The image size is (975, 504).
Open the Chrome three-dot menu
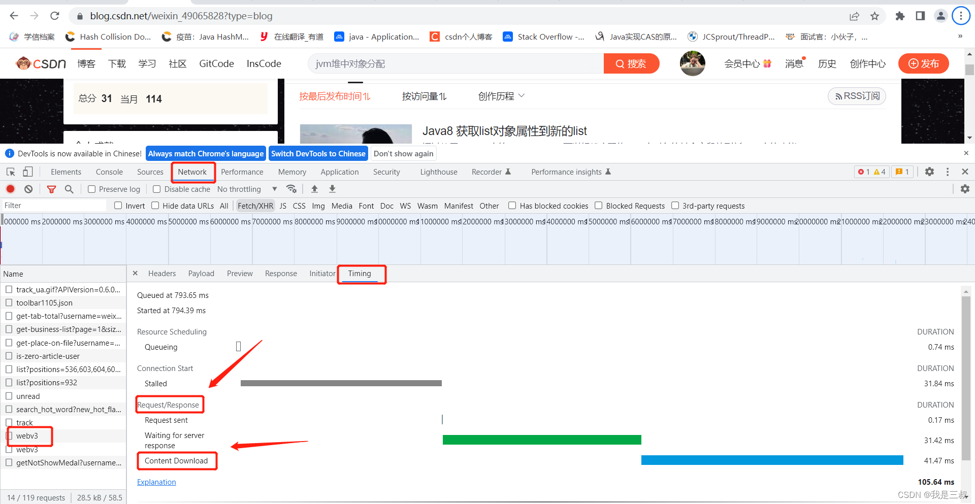tap(960, 16)
